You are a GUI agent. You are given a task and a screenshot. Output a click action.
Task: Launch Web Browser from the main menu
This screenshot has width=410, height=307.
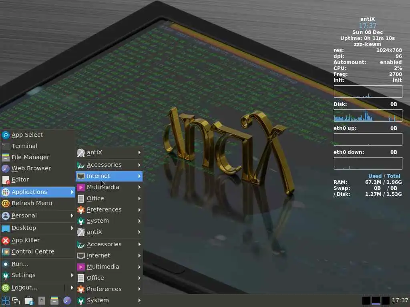click(x=38, y=168)
